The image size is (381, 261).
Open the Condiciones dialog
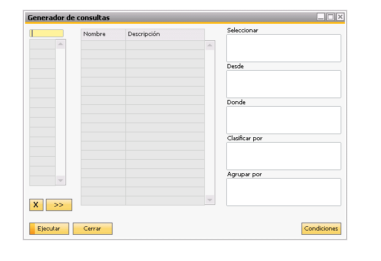point(321,229)
